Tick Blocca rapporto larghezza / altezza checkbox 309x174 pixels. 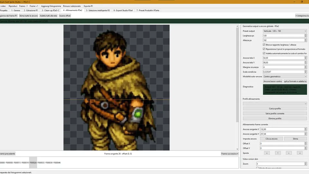click(264, 44)
